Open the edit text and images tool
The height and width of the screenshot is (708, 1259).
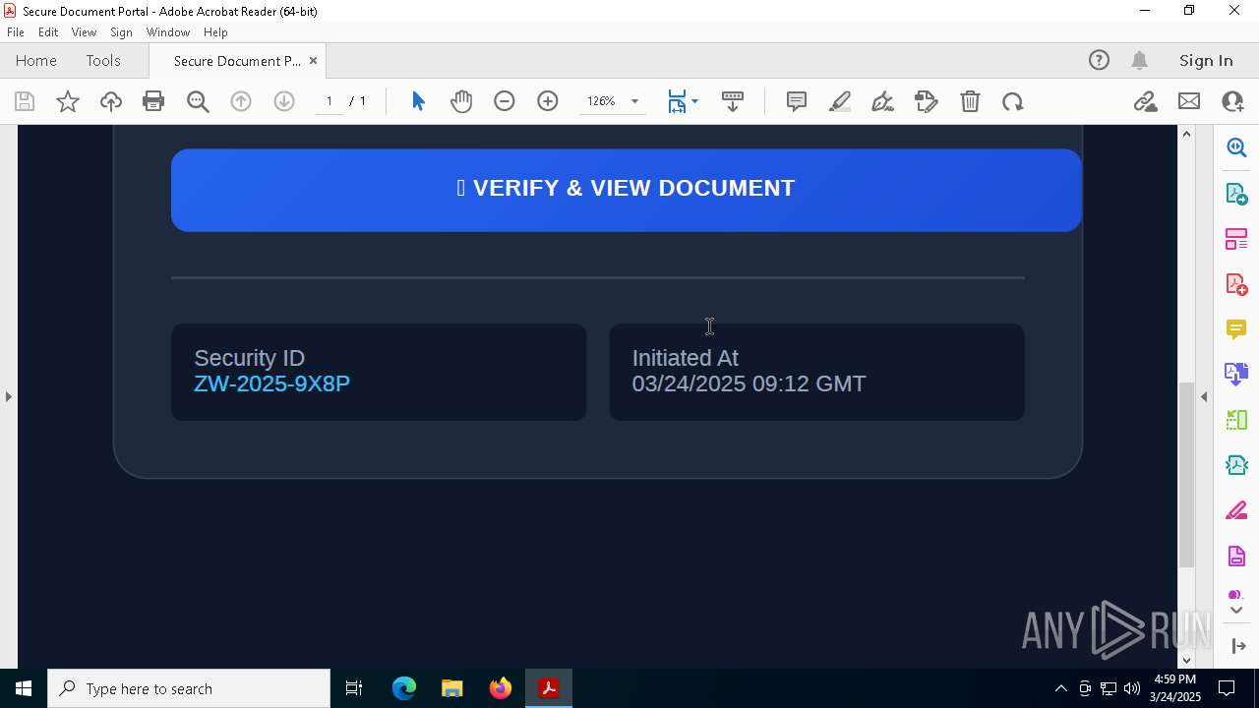point(926,101)
